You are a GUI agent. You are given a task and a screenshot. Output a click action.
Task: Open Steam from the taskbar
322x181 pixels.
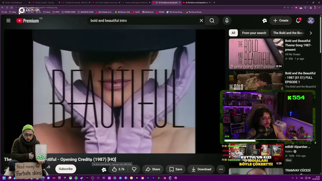[x=82, y=178]
